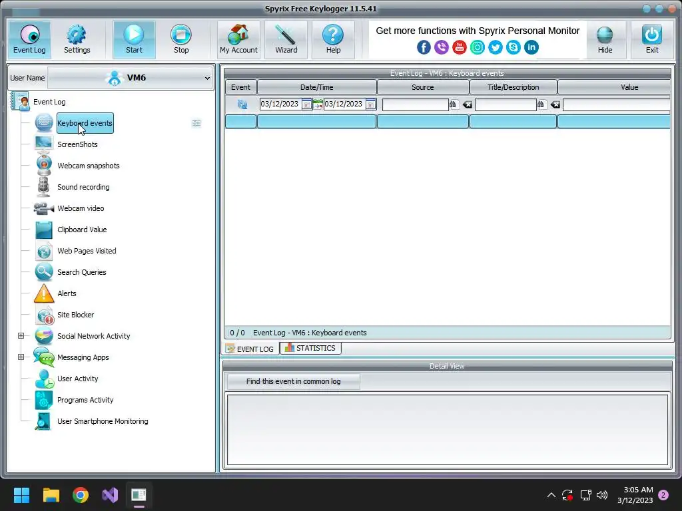Viewport: 682px width, 511px height.
Task: Click the Source filter input field
Action: [416, 104]
